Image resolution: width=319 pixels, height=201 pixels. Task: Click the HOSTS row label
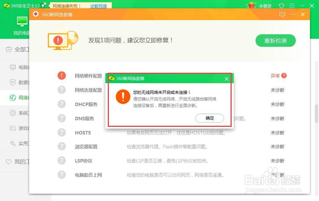[x=83, y=133]
